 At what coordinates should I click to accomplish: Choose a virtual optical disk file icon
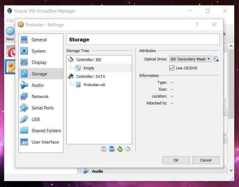(216, 59)
